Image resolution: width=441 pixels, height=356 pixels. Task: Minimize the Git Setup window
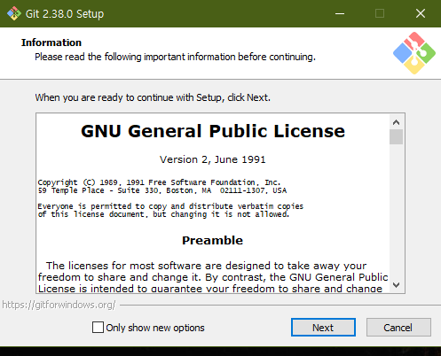pos(340,13)
